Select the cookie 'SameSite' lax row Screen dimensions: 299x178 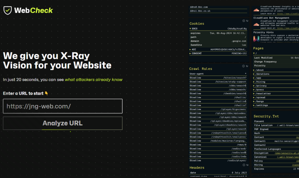coord(218,45)
